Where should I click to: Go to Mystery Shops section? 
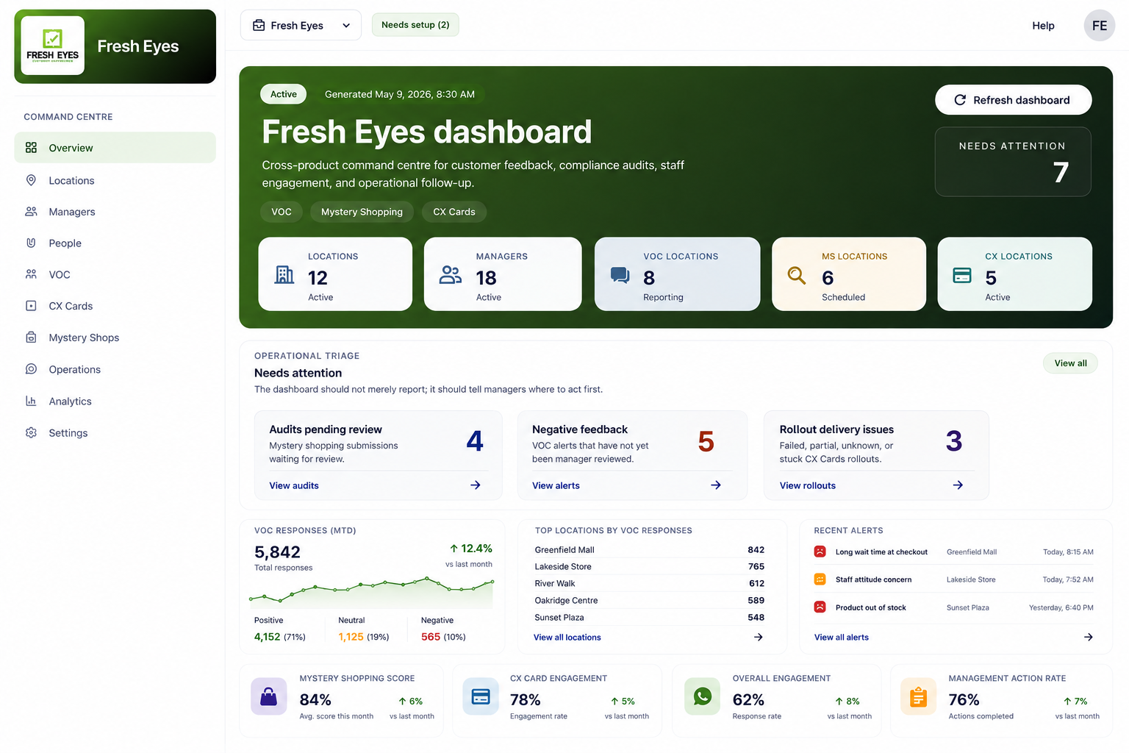tap(115, 338)
